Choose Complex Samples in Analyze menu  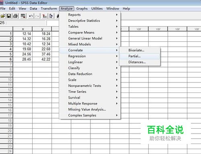(x=90, y=115)
